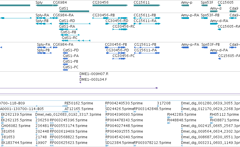
Task: Select transcript Spn53F-RB
Action: coord(204,18)
